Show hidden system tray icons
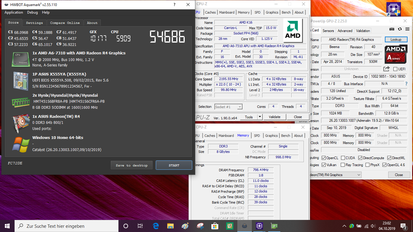The height and width of the screenshot is (232, 413). 344,226
